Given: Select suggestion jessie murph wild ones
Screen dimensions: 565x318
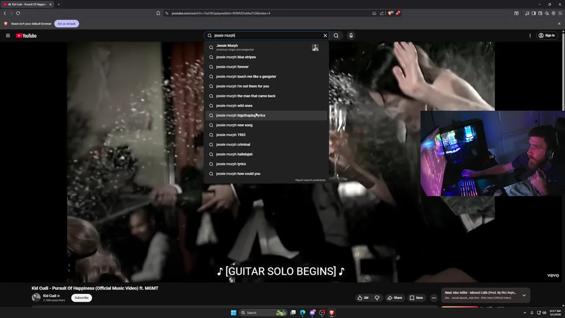Looking at the screenshot, I should click(266, 106).
